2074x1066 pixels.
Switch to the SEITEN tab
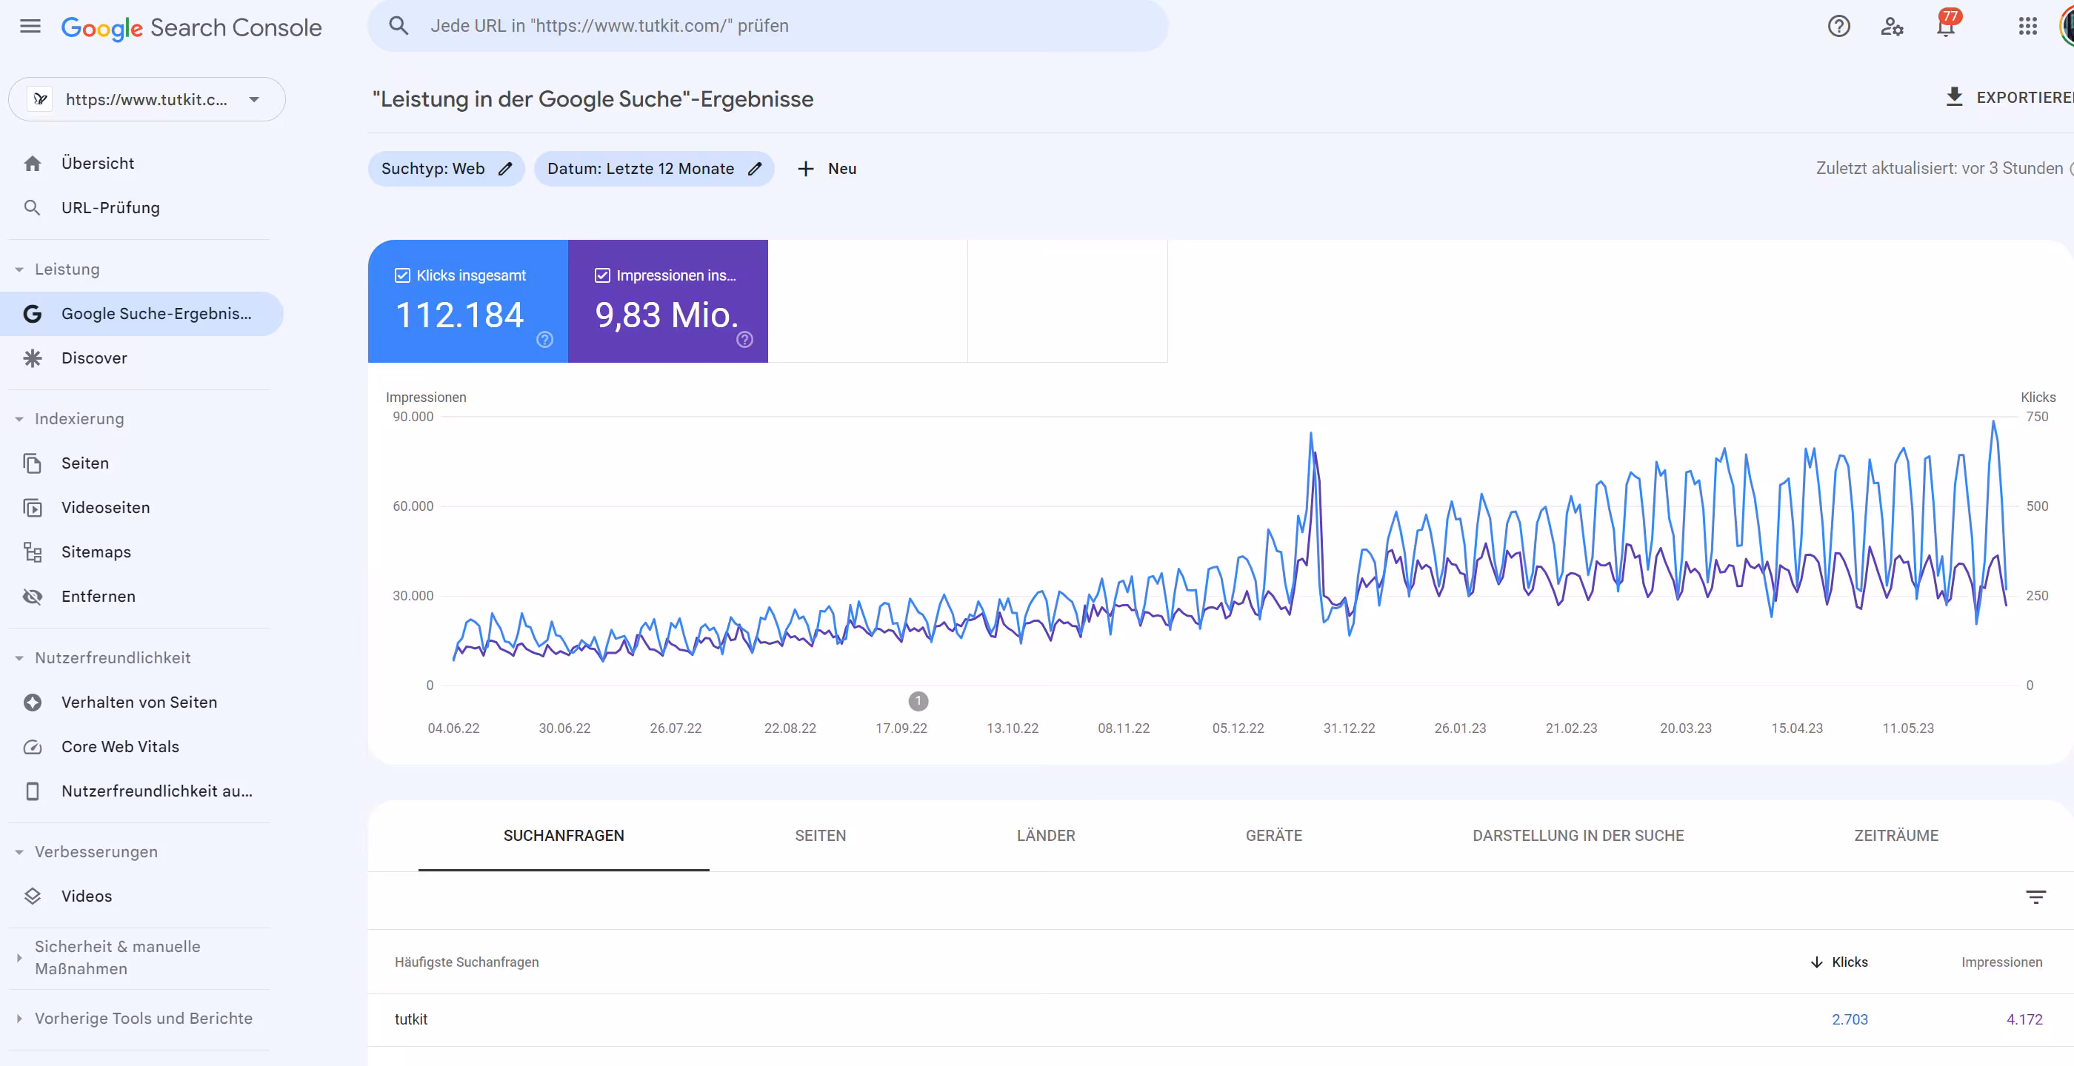tap(821, 835)
